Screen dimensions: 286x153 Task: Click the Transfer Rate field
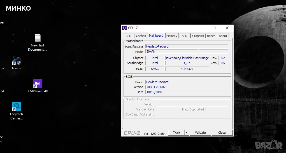click(x=169, y=109)
